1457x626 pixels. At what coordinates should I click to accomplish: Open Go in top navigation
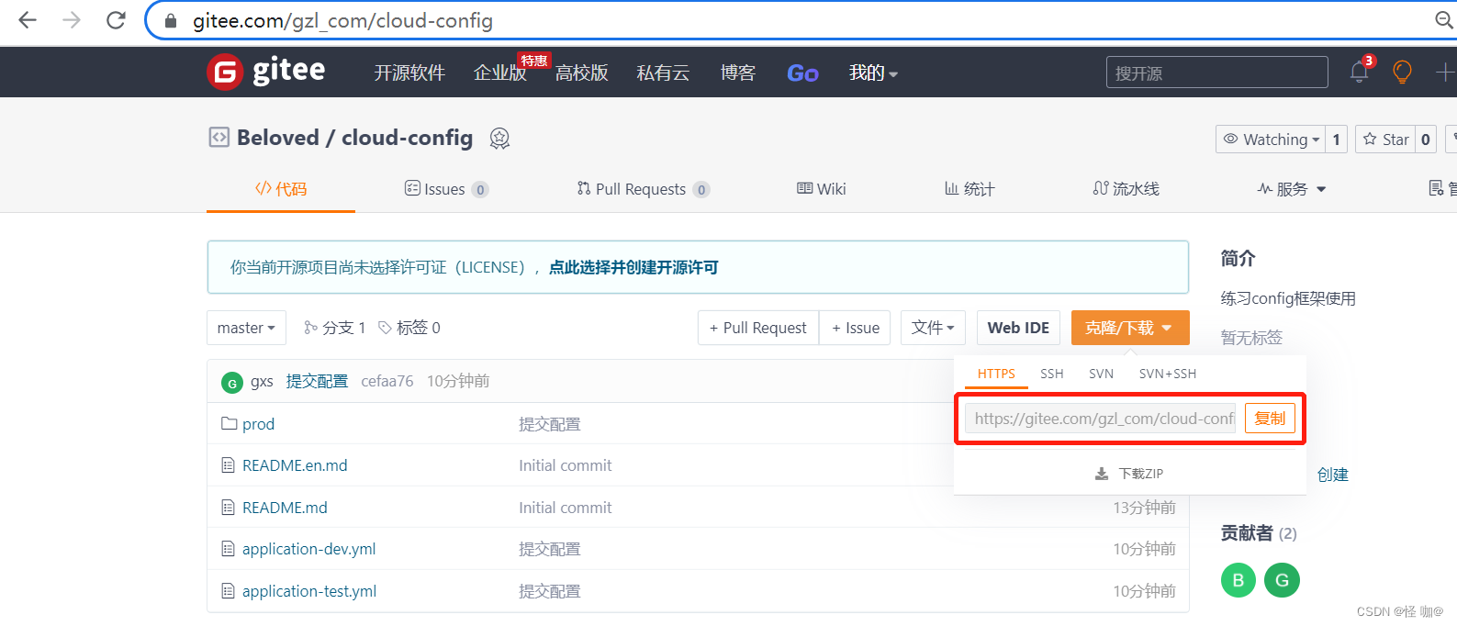pyautogui.click(x=802, y=73)
